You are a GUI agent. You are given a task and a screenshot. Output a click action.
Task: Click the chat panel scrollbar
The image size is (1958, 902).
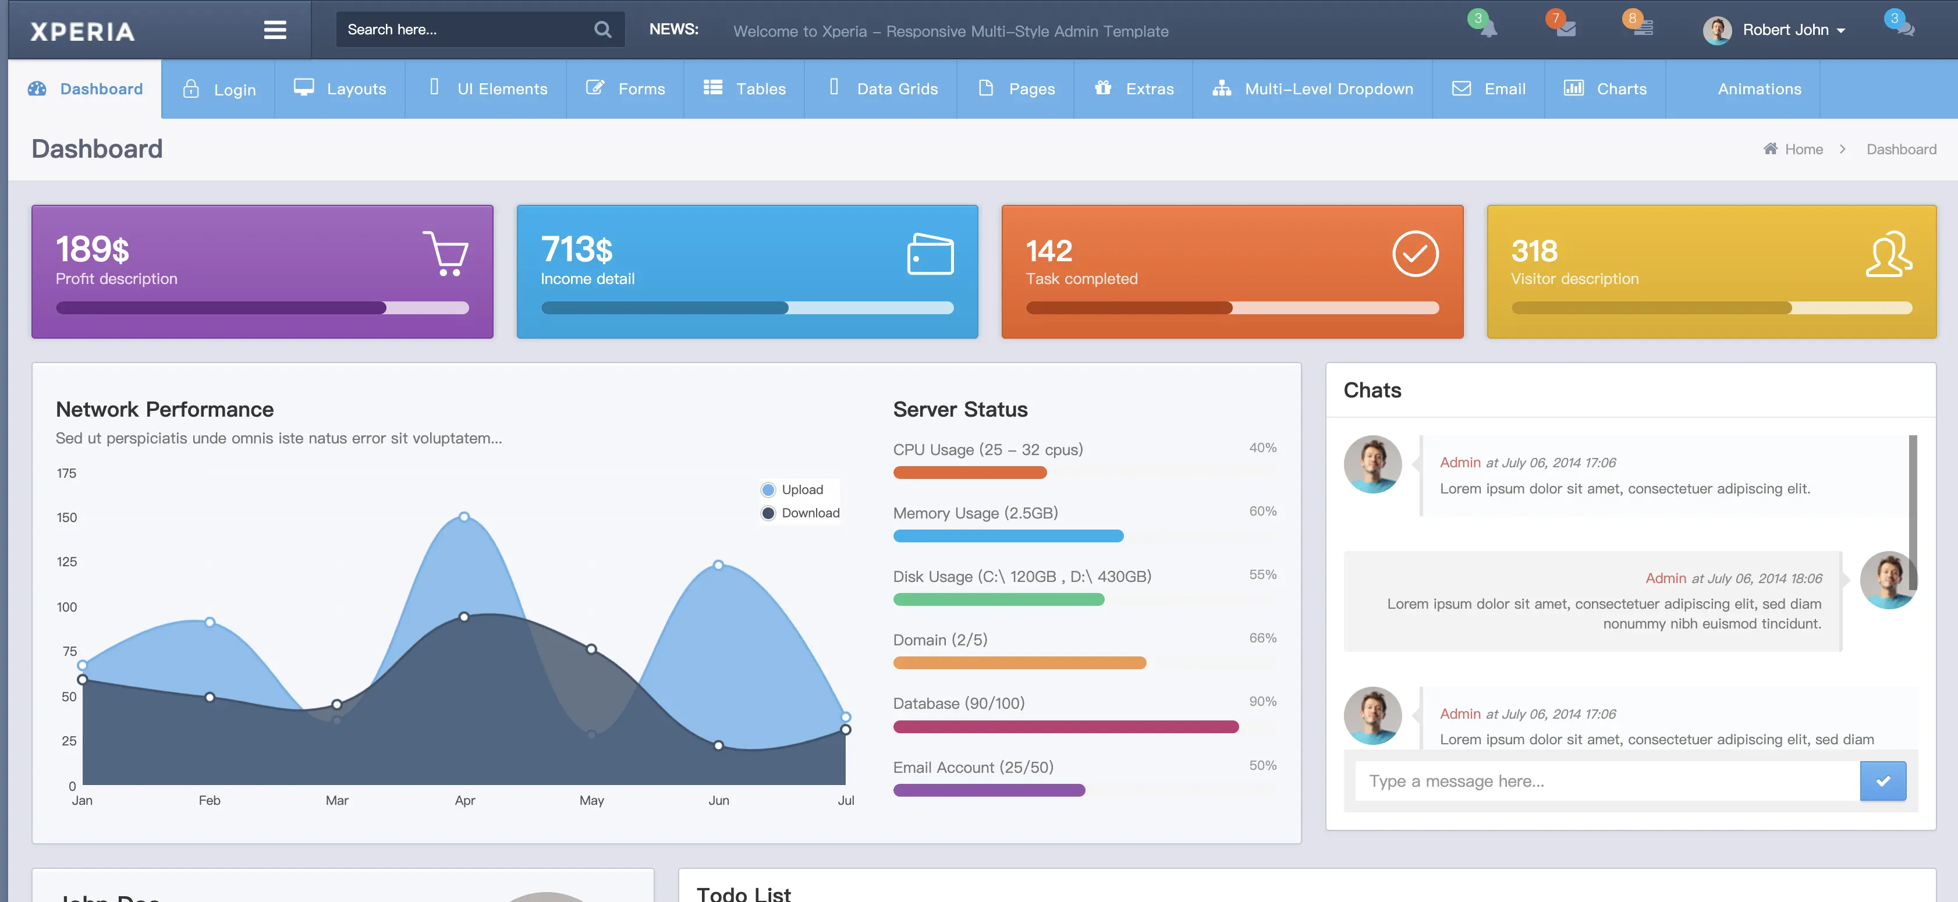click(1913, 513)
